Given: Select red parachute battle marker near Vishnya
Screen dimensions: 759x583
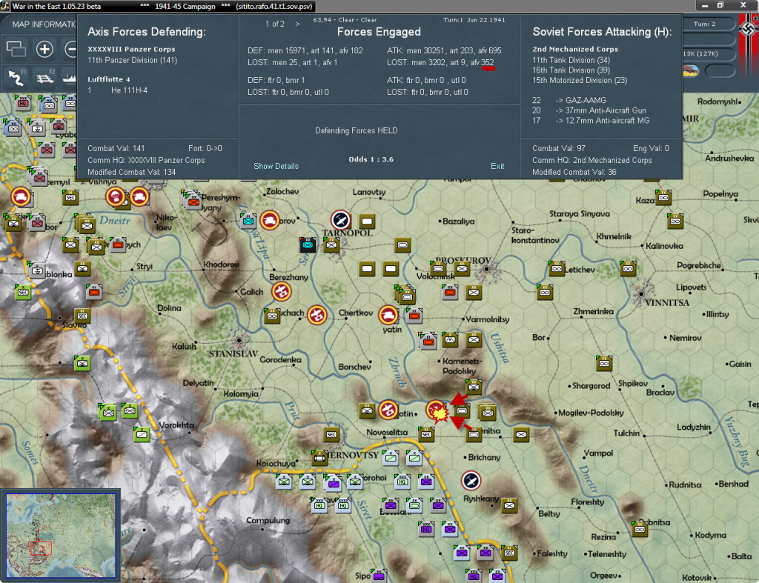Looking at the screenshot, I should click(x=115, y=197).
